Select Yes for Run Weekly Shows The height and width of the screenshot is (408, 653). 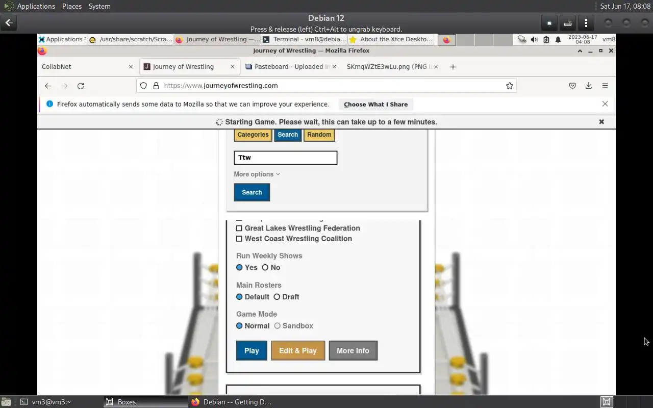pyautogui.click(x=239, y=267)
